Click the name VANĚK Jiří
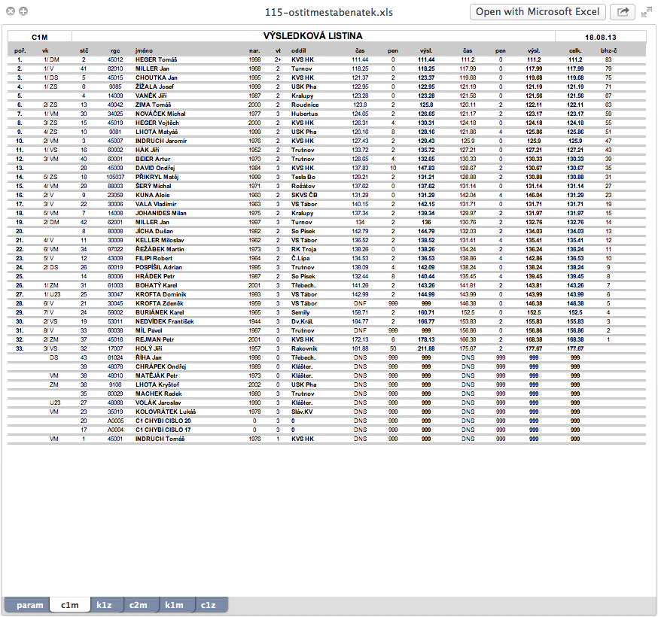The height and width of the screenshot is (617, 658). coord(151,96)
